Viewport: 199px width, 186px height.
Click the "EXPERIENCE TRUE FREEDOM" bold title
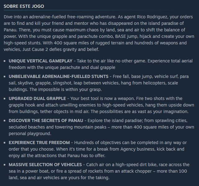pyautogui.click(x=39, y=143)
